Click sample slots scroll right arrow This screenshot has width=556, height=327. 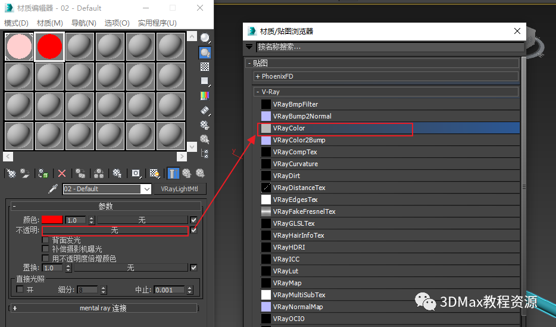[182, 156]
